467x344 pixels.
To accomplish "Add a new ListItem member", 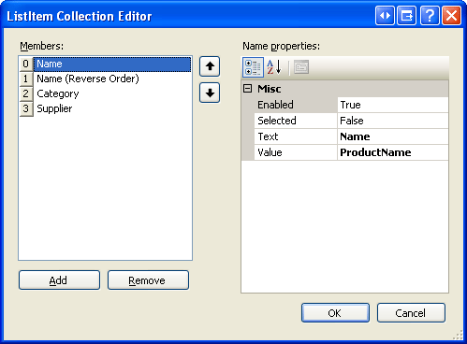I will point(59,280).
